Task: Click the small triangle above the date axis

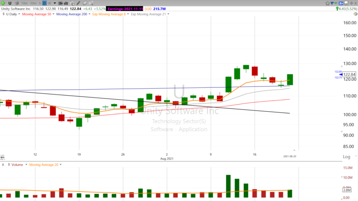Action: [294, 150]
